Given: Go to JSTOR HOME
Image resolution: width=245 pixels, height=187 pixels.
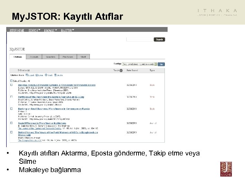Looking at the screenshot, I should point(17,30).
